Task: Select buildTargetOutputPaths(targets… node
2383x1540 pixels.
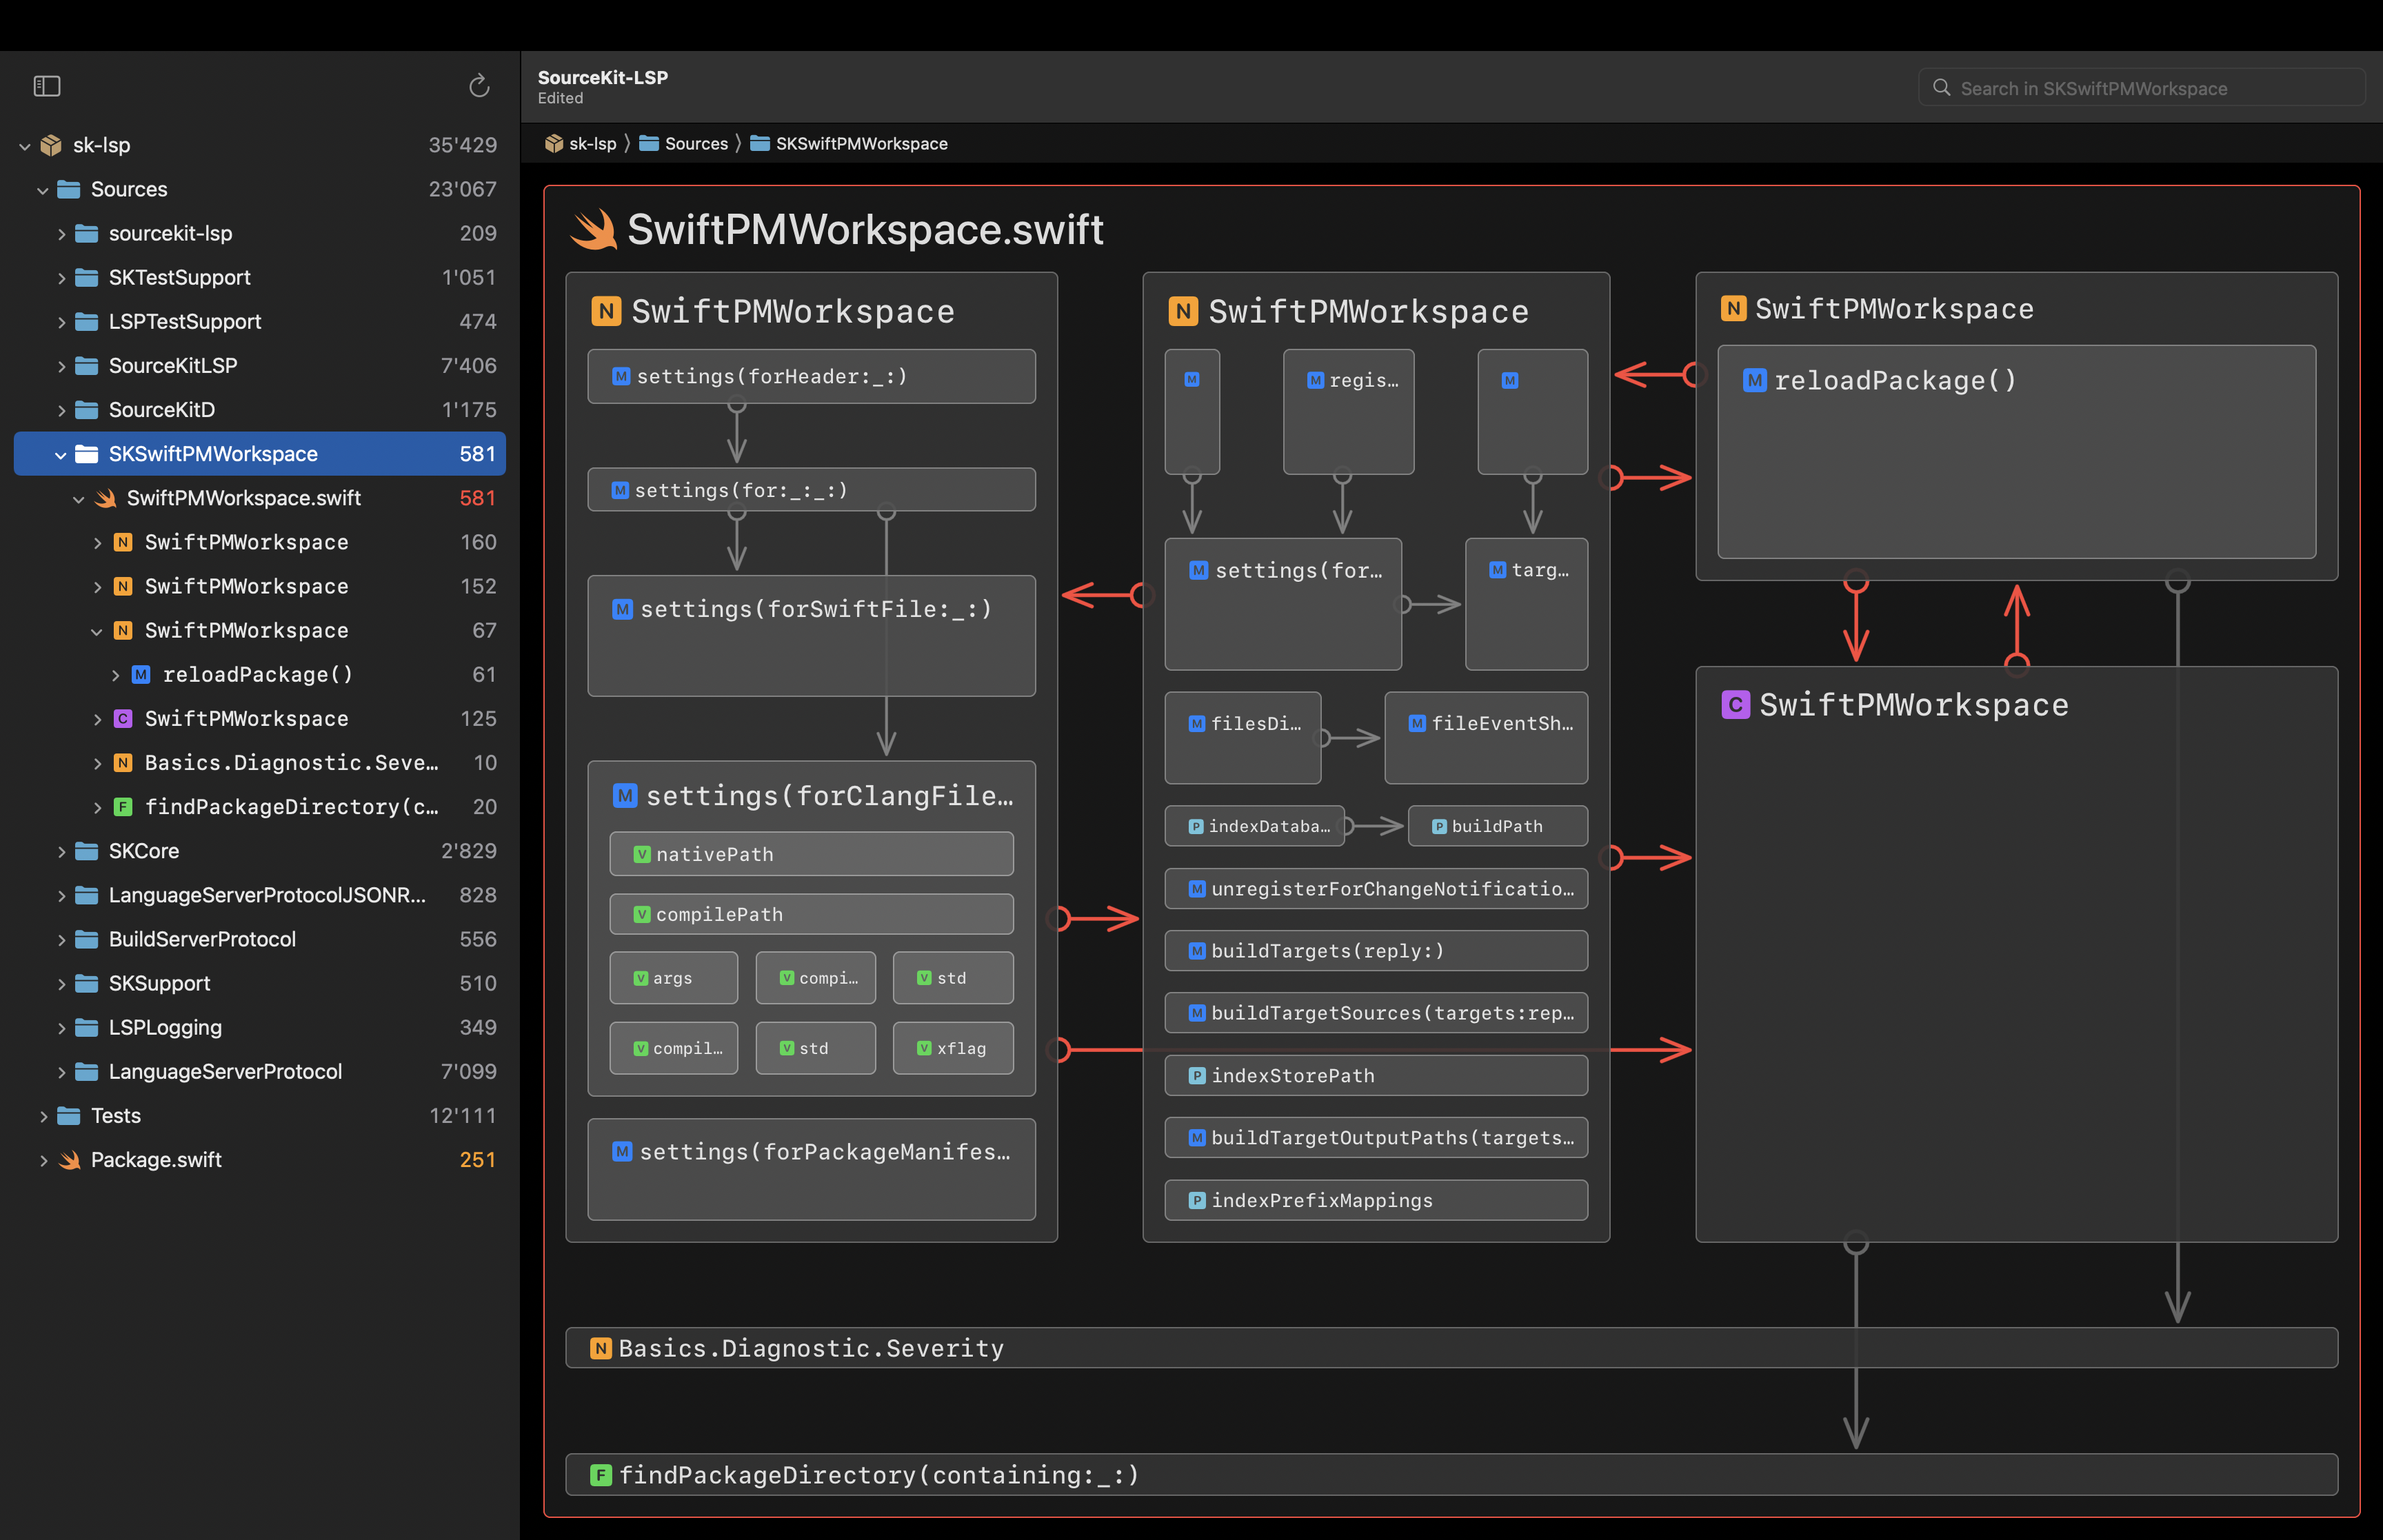Action: [x=1376, y=1138]
